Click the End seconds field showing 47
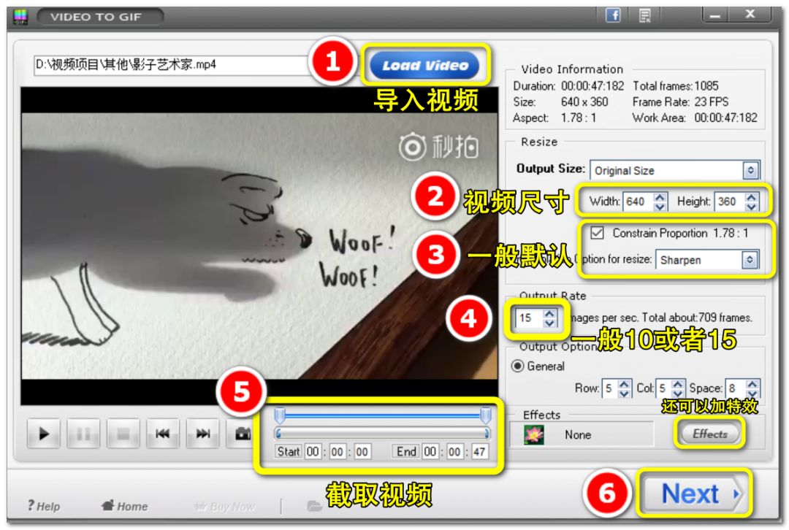The height and width of the screenshot is (530, 789). 479,452
